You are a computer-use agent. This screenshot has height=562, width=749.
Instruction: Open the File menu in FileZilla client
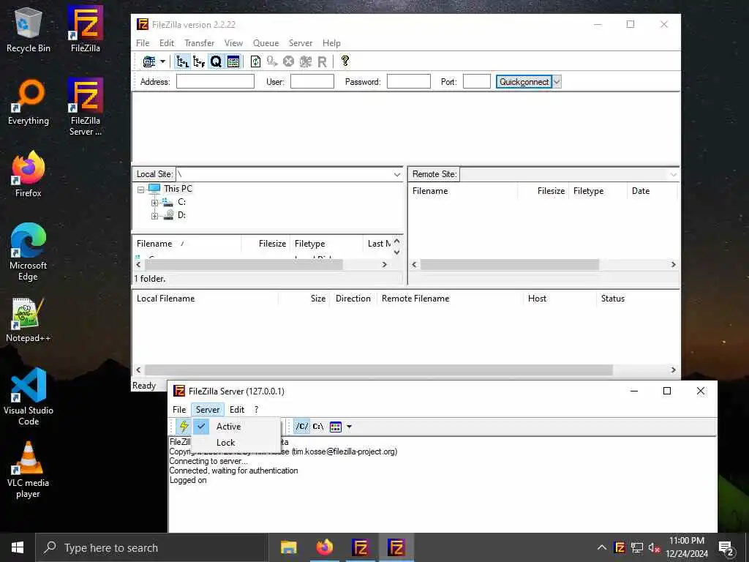point(143,43)
